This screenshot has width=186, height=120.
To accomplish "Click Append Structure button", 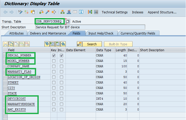I will point(162,12).
